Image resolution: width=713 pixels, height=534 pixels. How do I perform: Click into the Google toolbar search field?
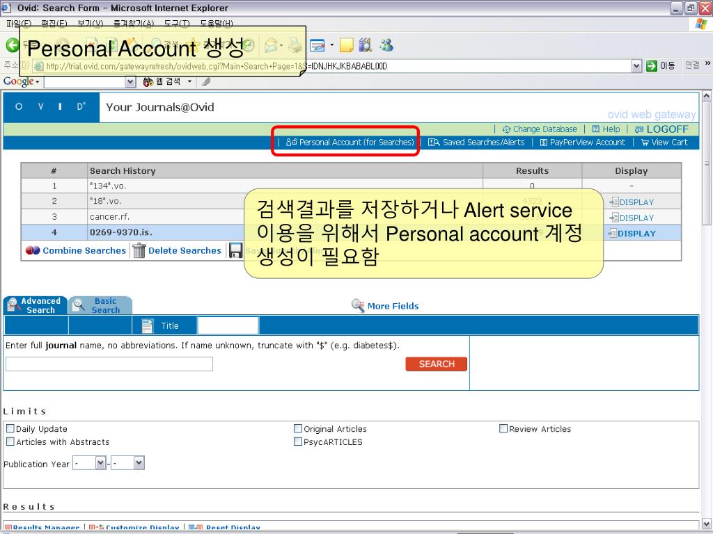click(85, 82)
